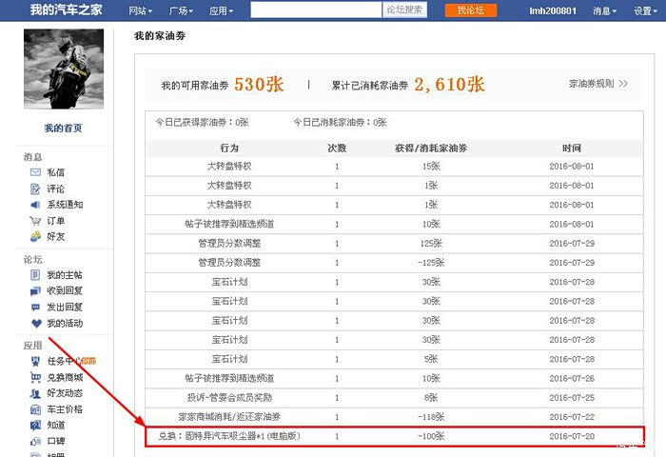Click the orange 我论坛 button
Image resolution: width=666 pixels, height=457 pixels.
coord(469,10)
